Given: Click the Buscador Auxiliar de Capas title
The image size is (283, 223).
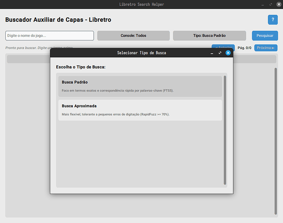Looking at the screenshot, I should 58,20.
